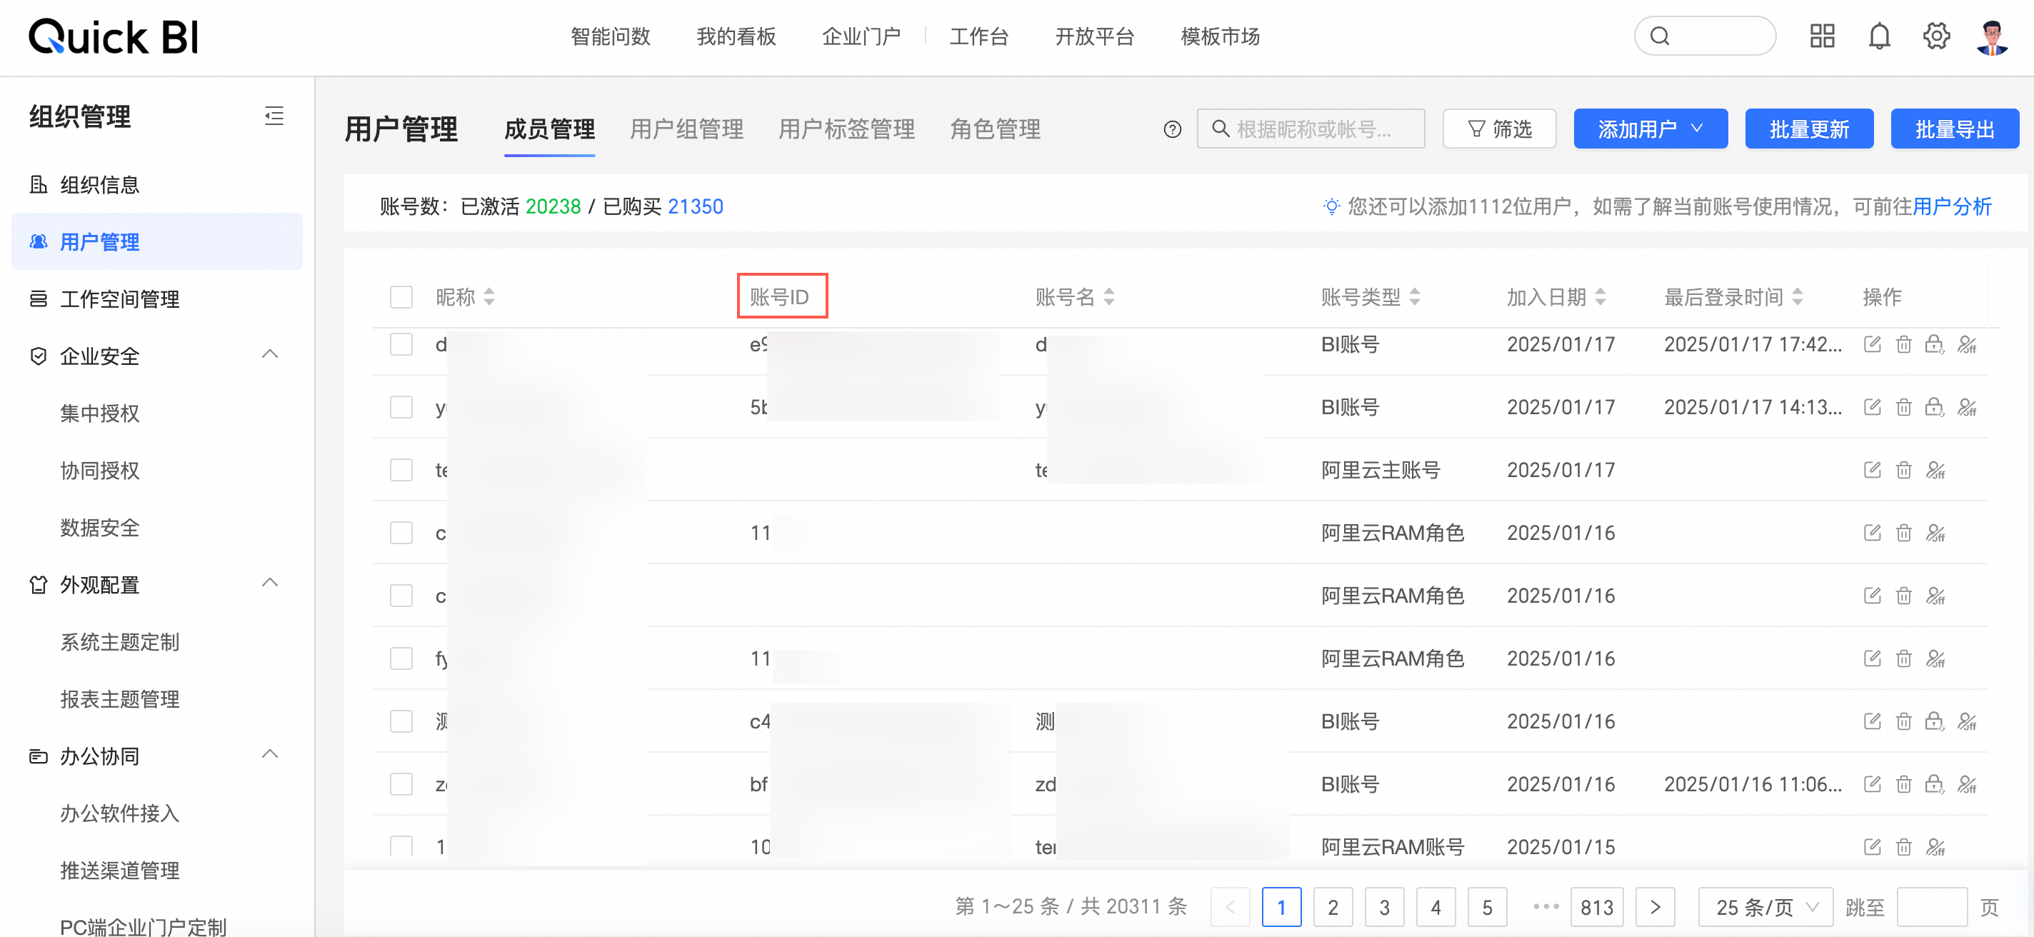Image resolution: width=2034 pixels, height=937 pixels.
Task: Open the notification bell
Action: [1879, 36]
